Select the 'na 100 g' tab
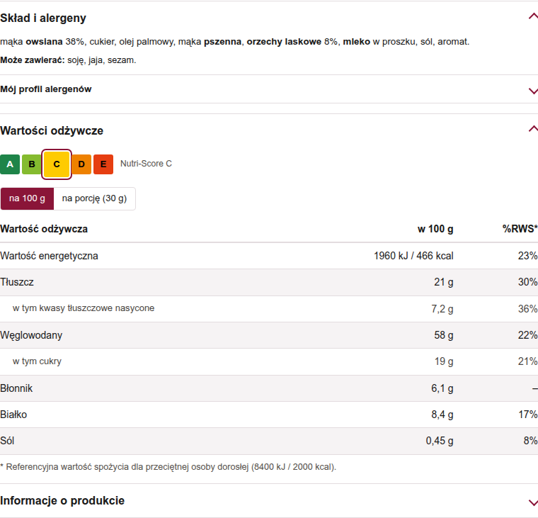 27,198
